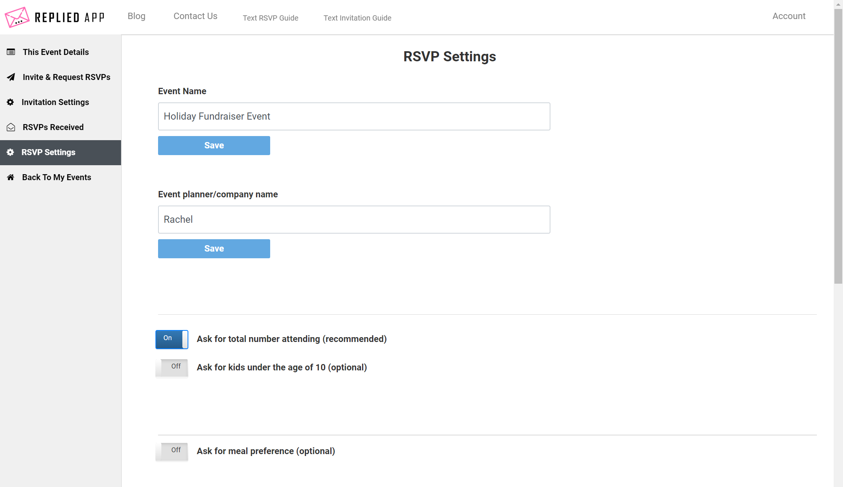
Task: Navigate to Contact Us
Action: coord(195,16)
